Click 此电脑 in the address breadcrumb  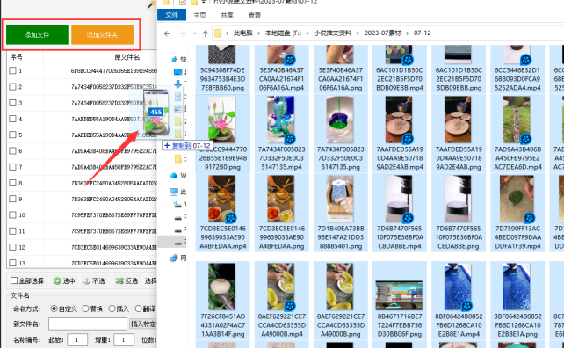click(x=242, y=33)
